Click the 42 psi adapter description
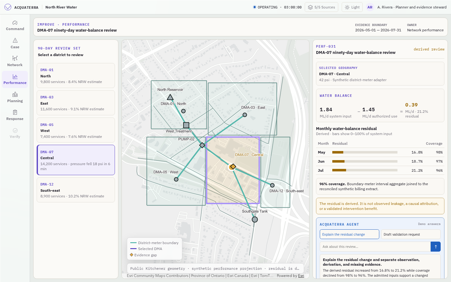 pos(353,80)
